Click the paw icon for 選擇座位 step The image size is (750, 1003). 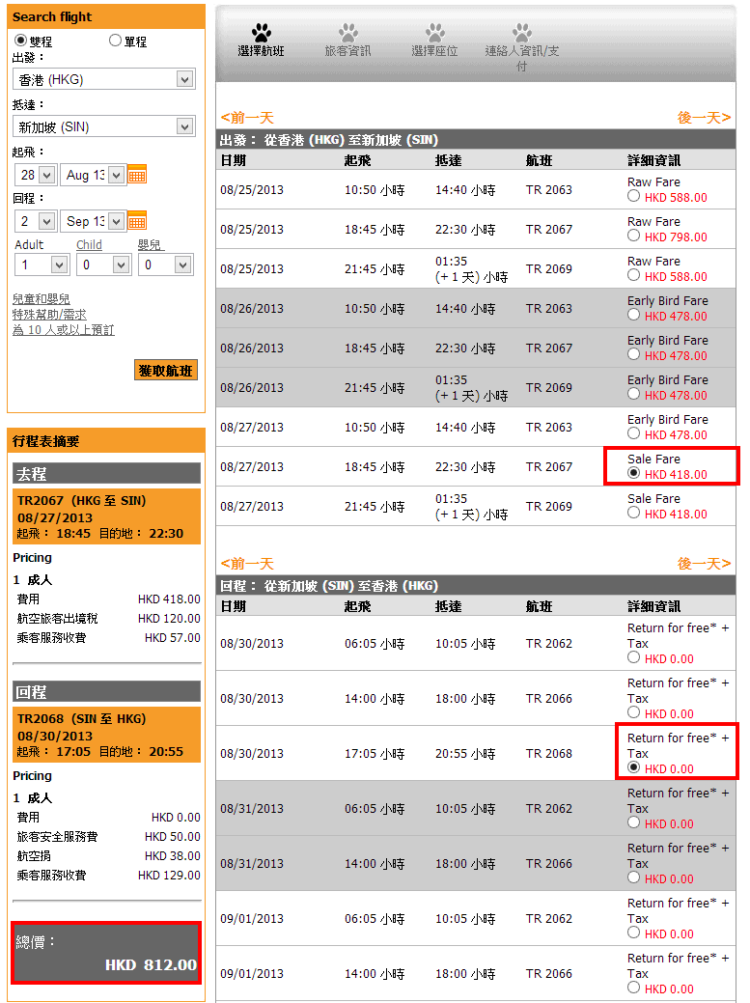[x=434, y=34]
